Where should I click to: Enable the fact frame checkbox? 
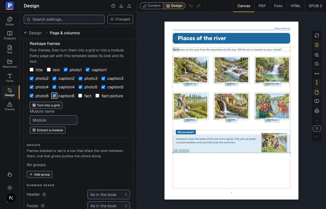(x=80, y=95)
